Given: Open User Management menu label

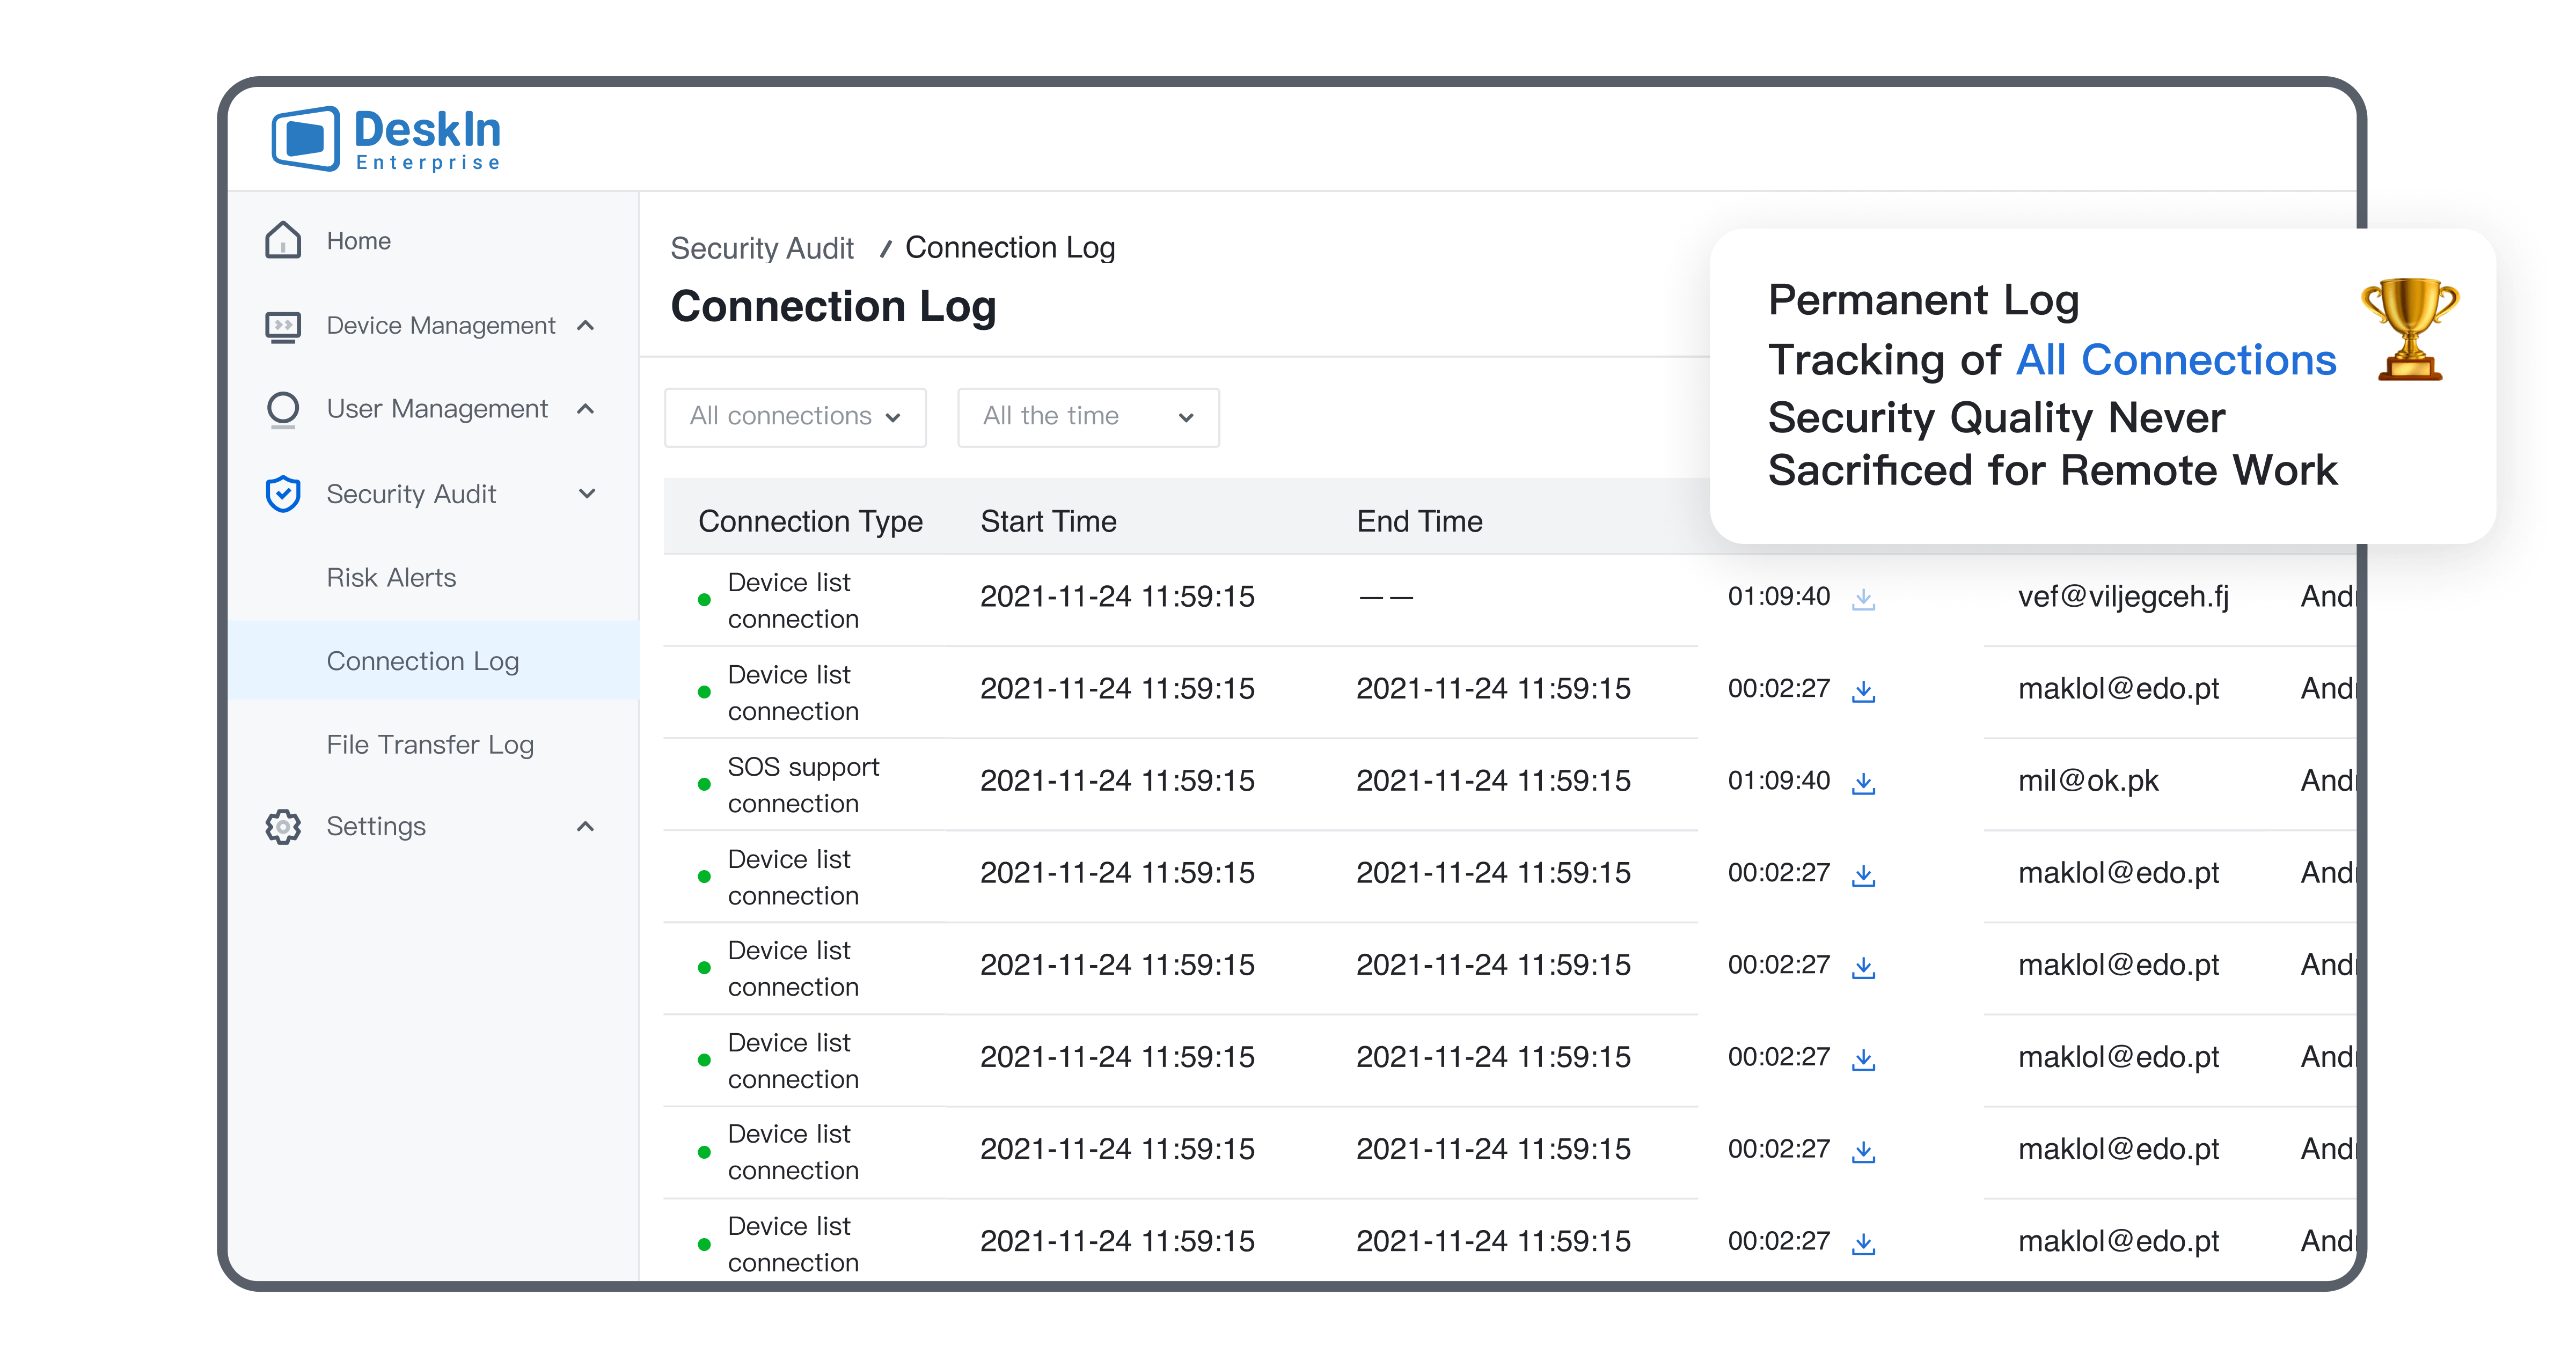Looking at the screenshot, I should [437, 409].
